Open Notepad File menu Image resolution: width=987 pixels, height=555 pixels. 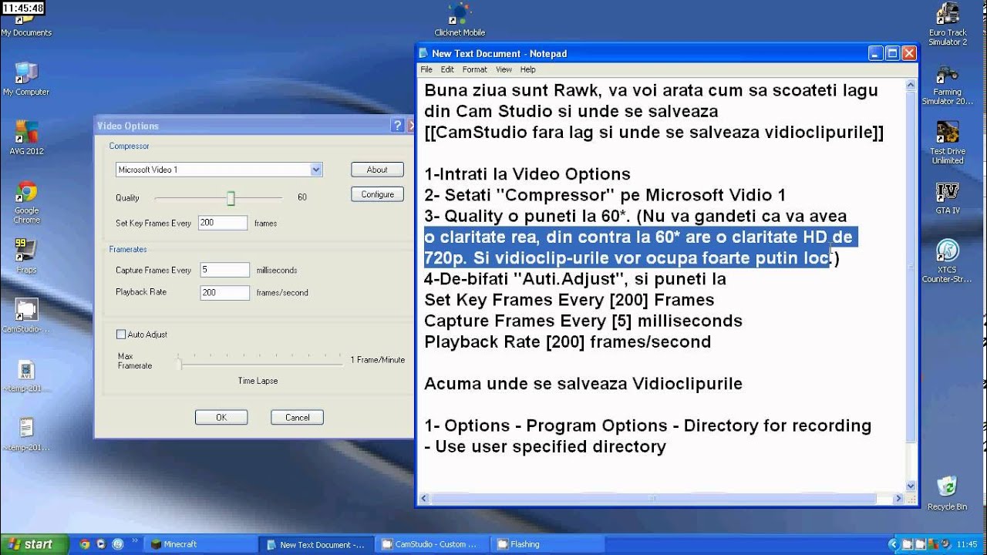pyautogui.click(x=426, y=69)
